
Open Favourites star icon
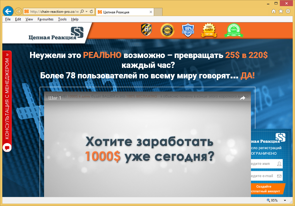pos(281,11)
